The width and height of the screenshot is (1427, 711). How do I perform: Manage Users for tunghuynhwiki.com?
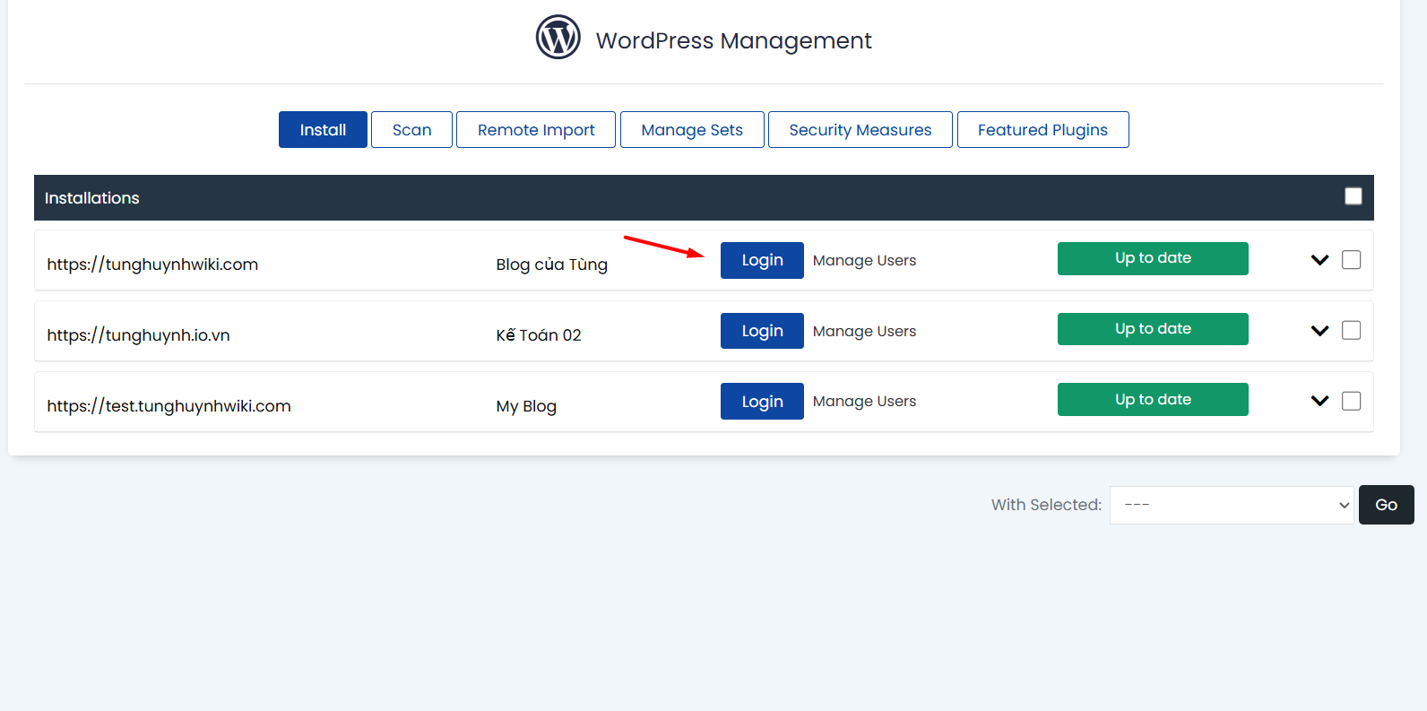pos(864,260)
